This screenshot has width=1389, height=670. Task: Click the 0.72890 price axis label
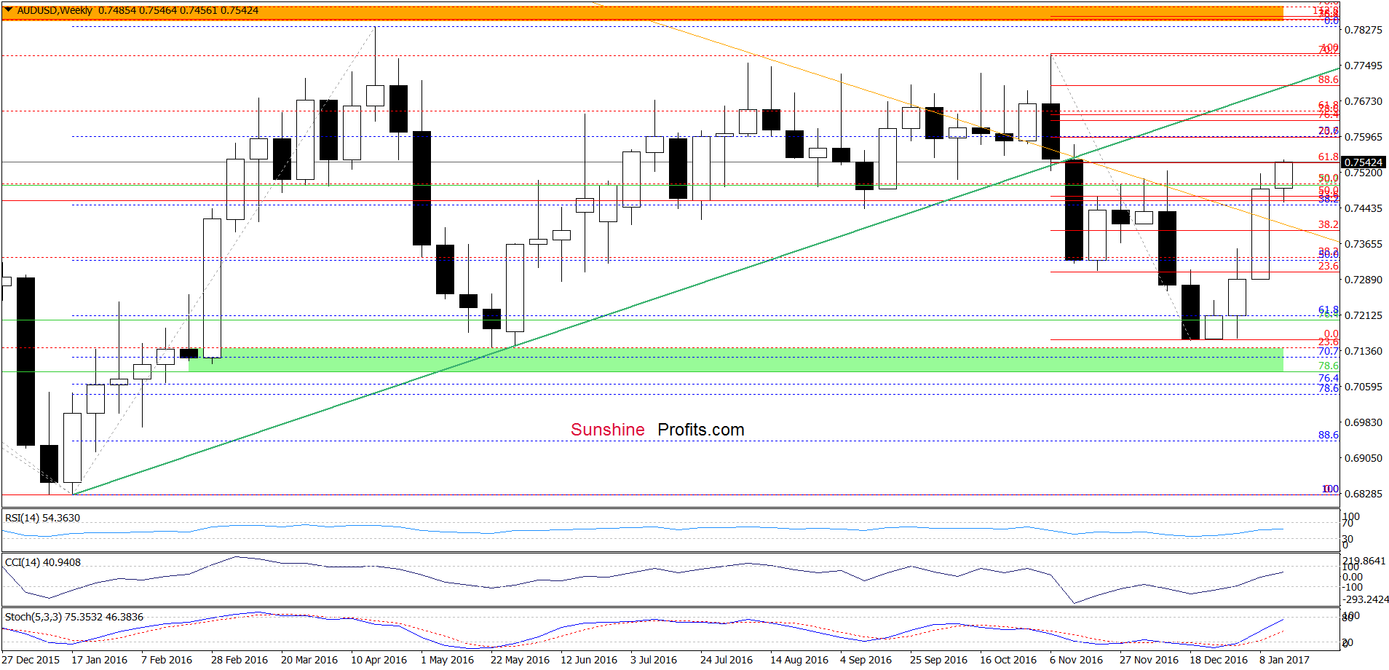click(x=1363, y=280)
